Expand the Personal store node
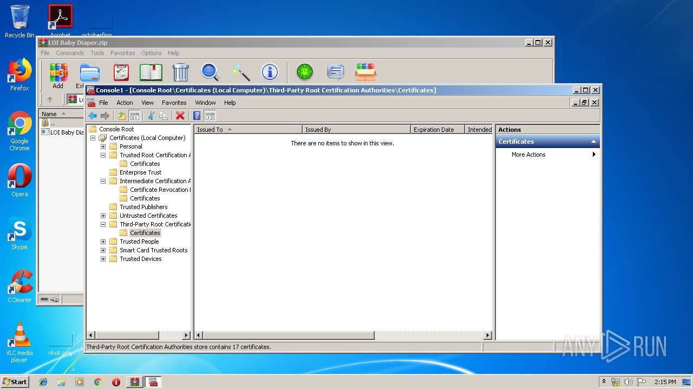The width and height of the screenshot is (693, 389). (103, 146)
